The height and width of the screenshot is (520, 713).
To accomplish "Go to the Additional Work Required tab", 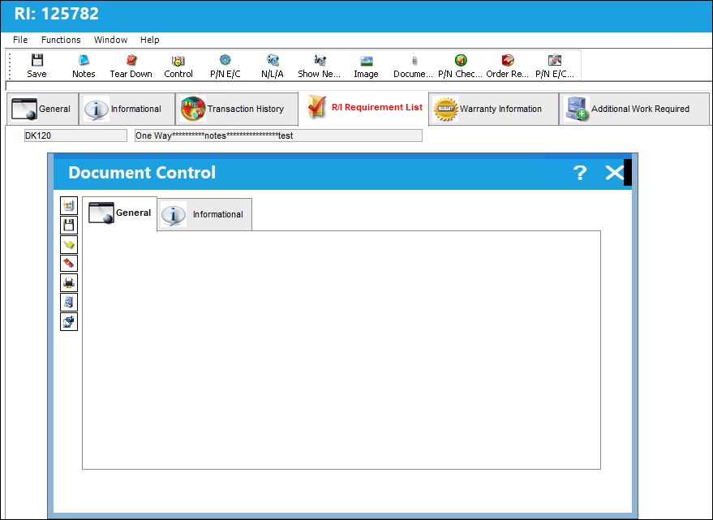I will pyautogui.click(x=634, y=109).
